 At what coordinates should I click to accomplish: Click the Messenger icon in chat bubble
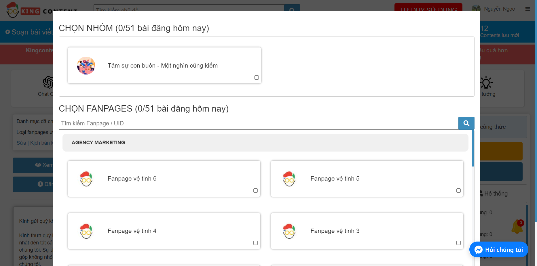[478, 250]
